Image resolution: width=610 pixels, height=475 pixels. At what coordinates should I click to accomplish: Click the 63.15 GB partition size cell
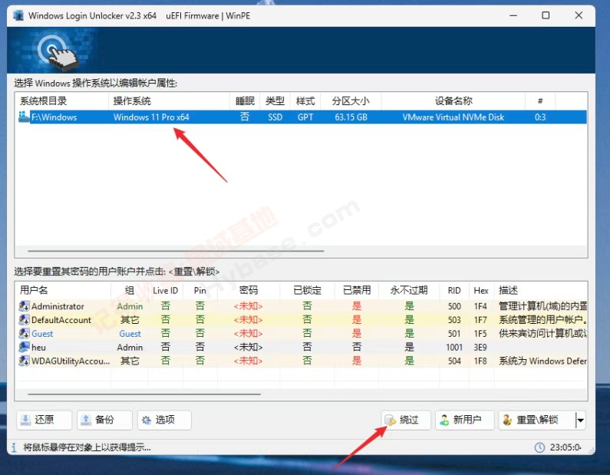tap(351, 117)
